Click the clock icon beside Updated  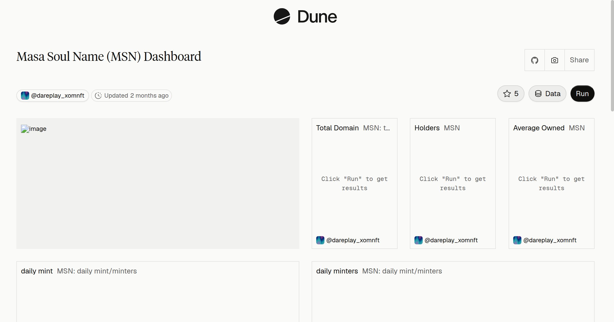pyautogui.click(x=98, y=96)
